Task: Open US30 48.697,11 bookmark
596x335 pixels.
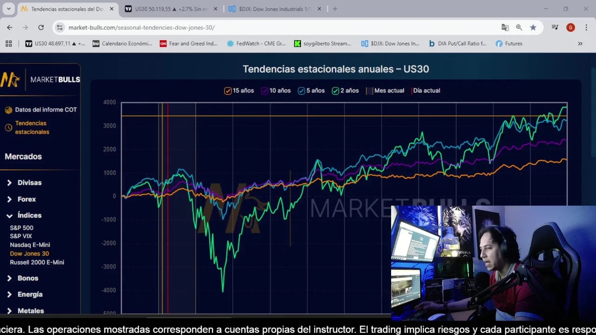Action: click(55, 43)
